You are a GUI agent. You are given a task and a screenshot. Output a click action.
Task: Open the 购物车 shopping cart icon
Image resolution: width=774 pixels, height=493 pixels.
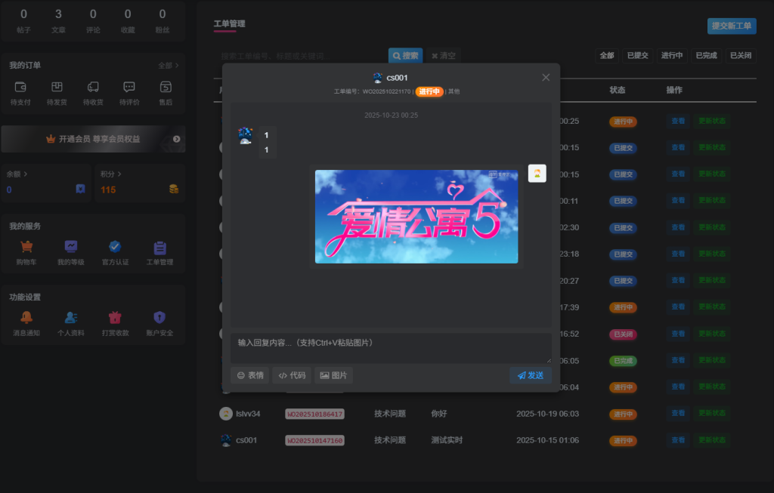(26, 246)
